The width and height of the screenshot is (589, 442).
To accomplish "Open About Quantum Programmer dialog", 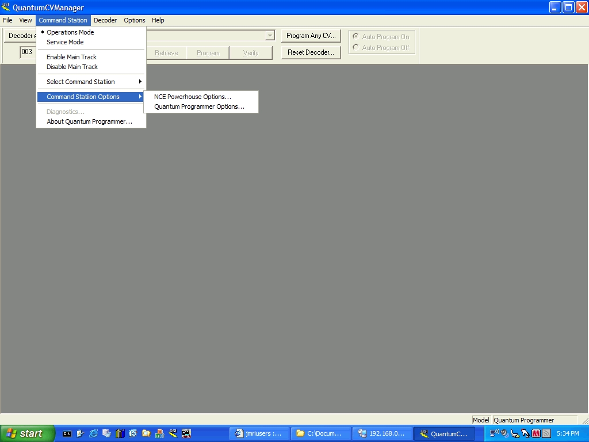I will point(91,122).
